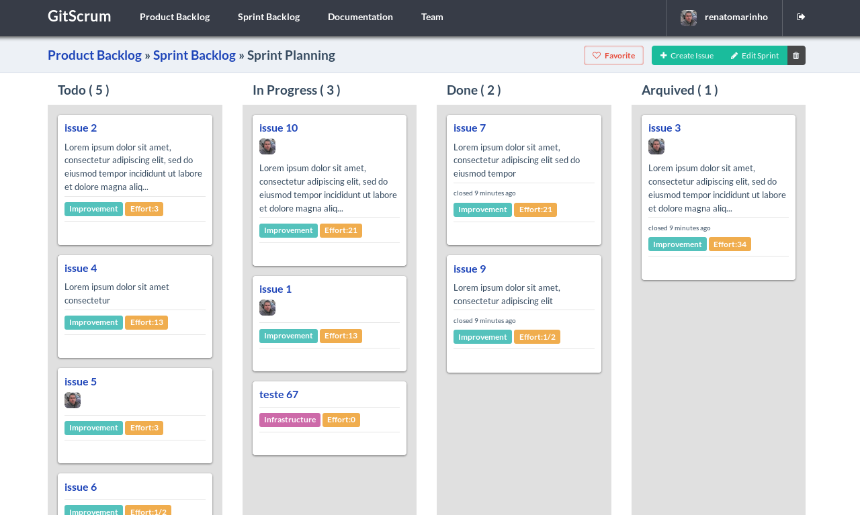The image size is (860, 515).
Task: Click the GitScrum brand logo
Action: [x=79, y=16]
